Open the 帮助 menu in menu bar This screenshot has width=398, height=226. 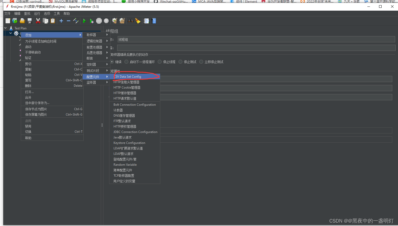(67, 14)
